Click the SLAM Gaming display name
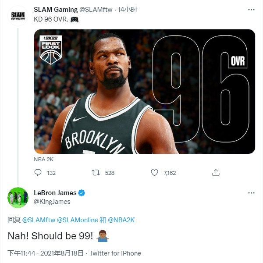263x263 pixels. [x=55, y=9]
